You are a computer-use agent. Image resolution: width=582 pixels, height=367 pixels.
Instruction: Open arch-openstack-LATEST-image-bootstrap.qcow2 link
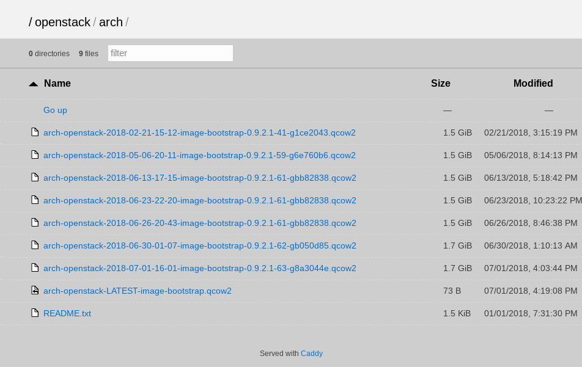(138, 291)
